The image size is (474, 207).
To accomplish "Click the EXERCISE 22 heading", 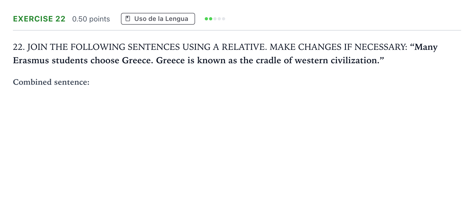I will (x=39, y=19).
